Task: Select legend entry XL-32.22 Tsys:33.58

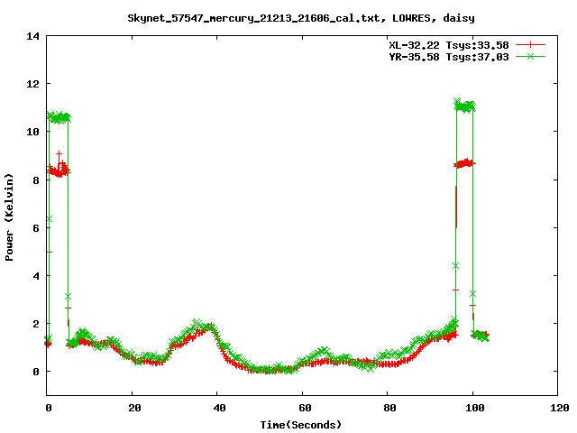Action: tap(449, 45)
